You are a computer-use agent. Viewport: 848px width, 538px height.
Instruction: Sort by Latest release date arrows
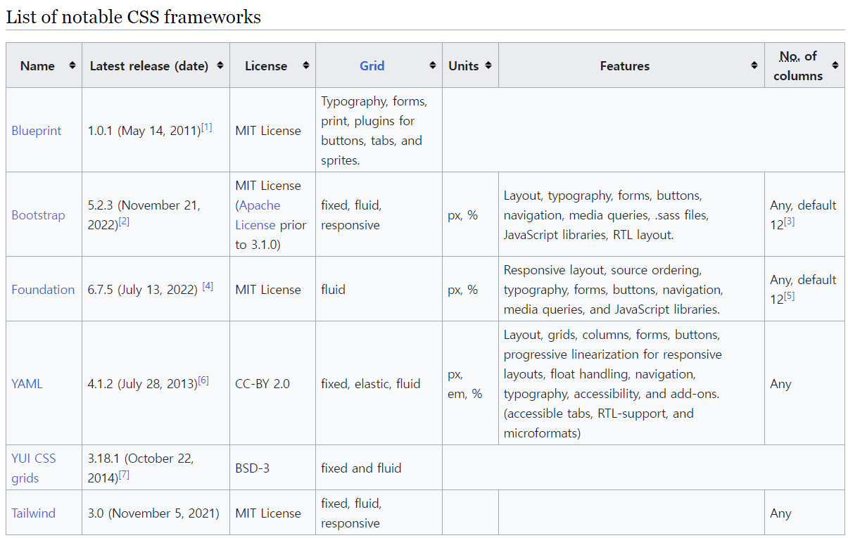coord(220,65)
